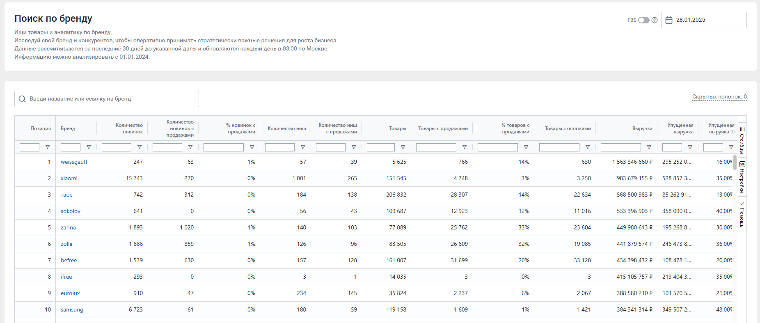Viewport: 760px width, 323px height.
Task: Open the xiaomi brand link
Action: 69,178
